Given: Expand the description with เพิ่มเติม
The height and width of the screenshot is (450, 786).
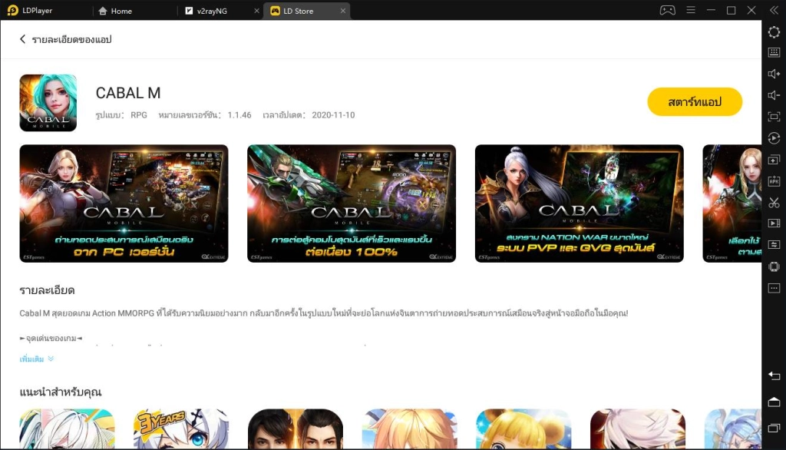Looking at the screenshot, I should coord(37,359).
